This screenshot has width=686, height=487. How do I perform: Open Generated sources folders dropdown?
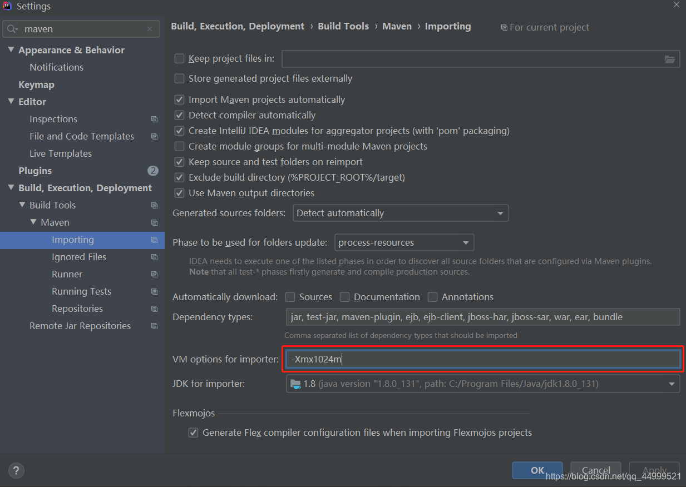coord(401,213)
